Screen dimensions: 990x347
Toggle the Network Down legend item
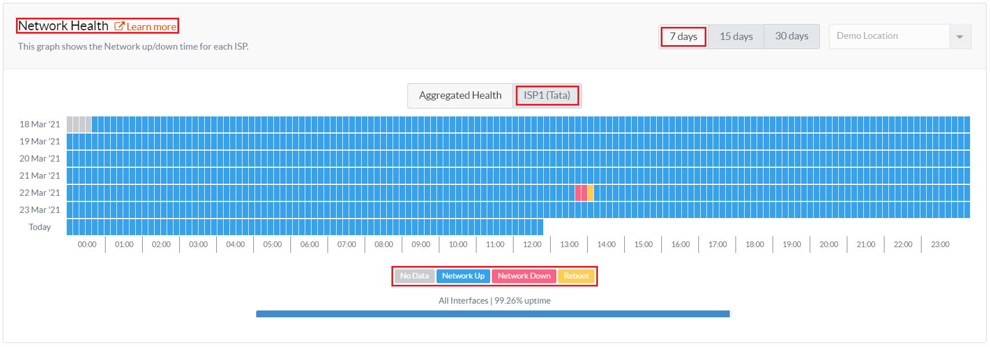click(x=524, y=276)
